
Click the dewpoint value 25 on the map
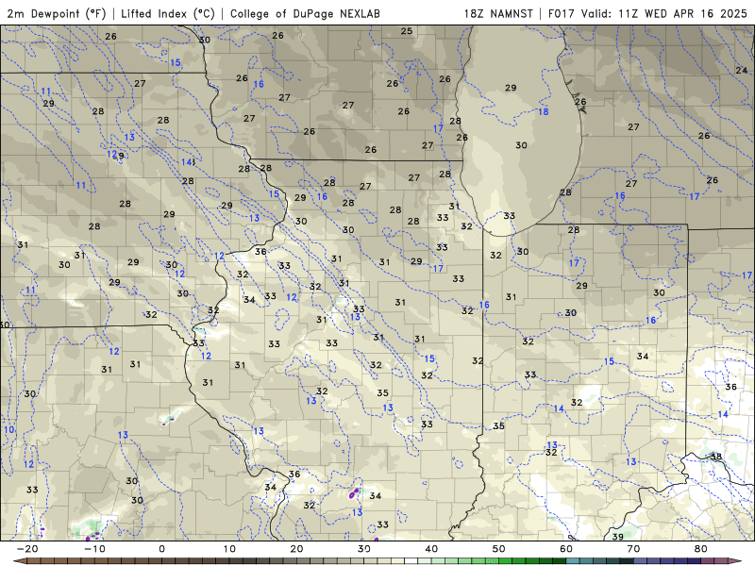(407, 31)
